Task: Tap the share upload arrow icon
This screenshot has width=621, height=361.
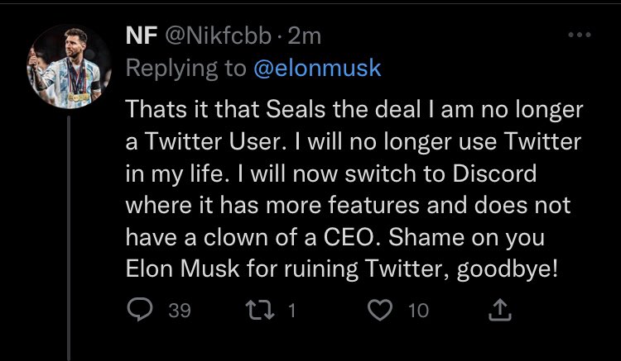Action: point(503,310)
